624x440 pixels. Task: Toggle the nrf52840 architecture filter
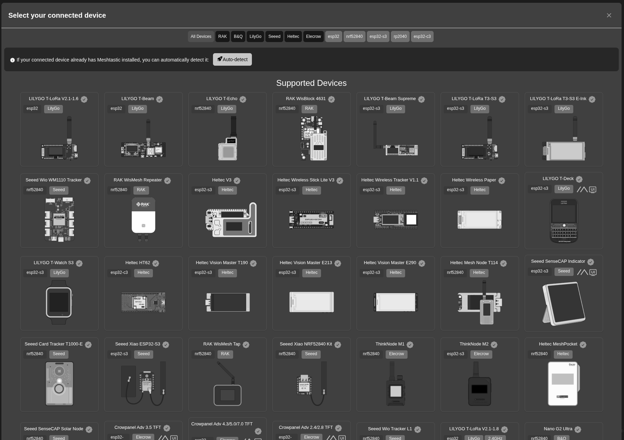(354, 36)
